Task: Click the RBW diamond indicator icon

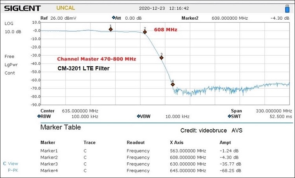Action: coord(39,116)
